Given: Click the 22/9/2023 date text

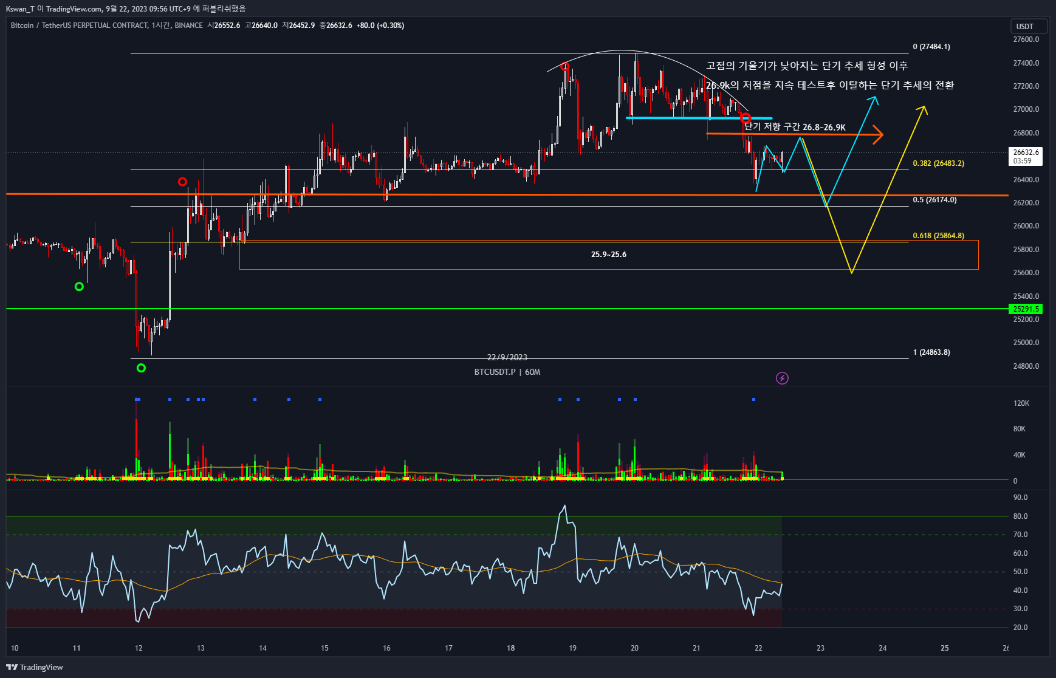Looking at the screenshot, I should (507, 357).
